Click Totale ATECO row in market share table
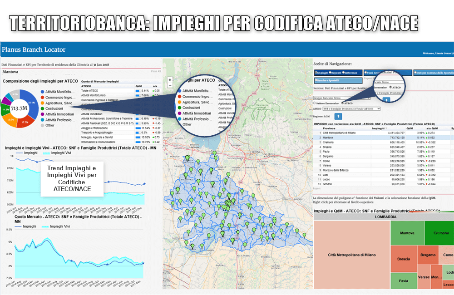 point(120,91)
